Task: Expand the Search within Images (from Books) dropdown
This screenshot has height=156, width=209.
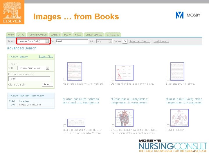Action: [x=33, y=68]
